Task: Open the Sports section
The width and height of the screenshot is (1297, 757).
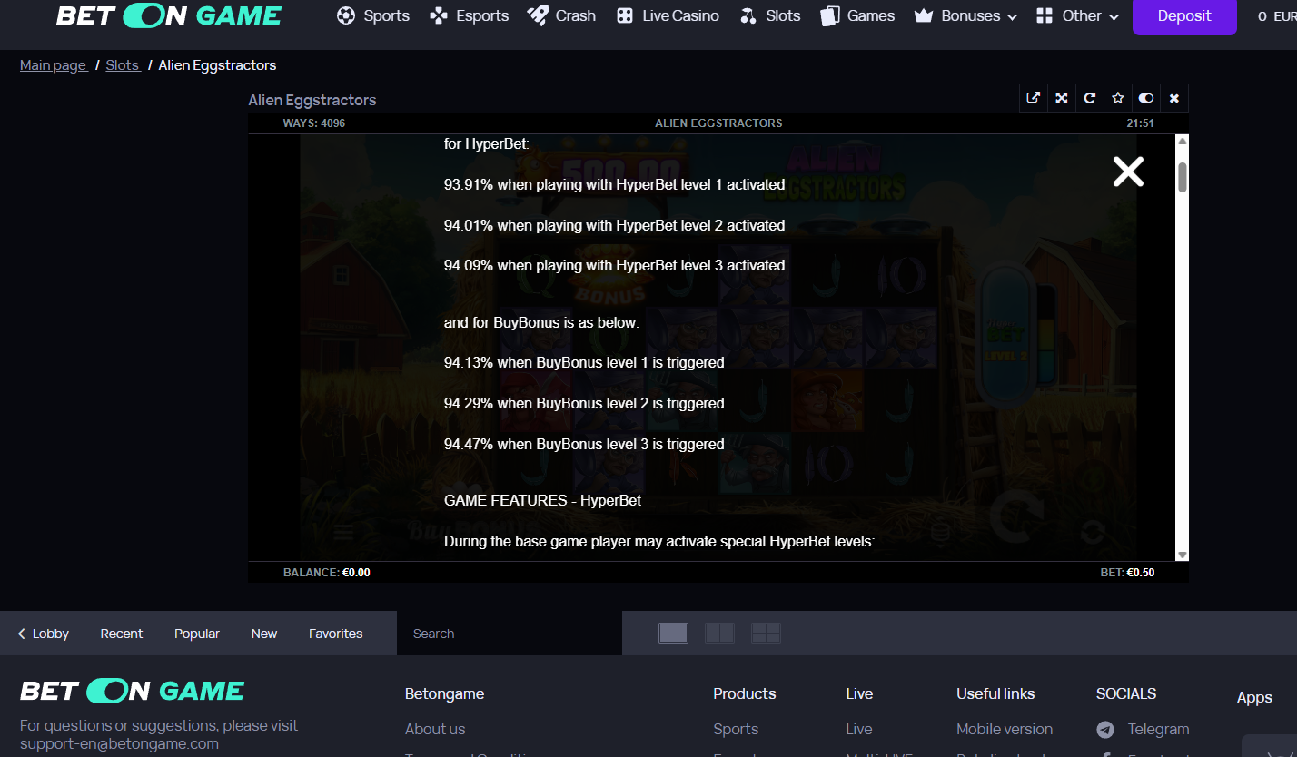Action: [373, 15]
